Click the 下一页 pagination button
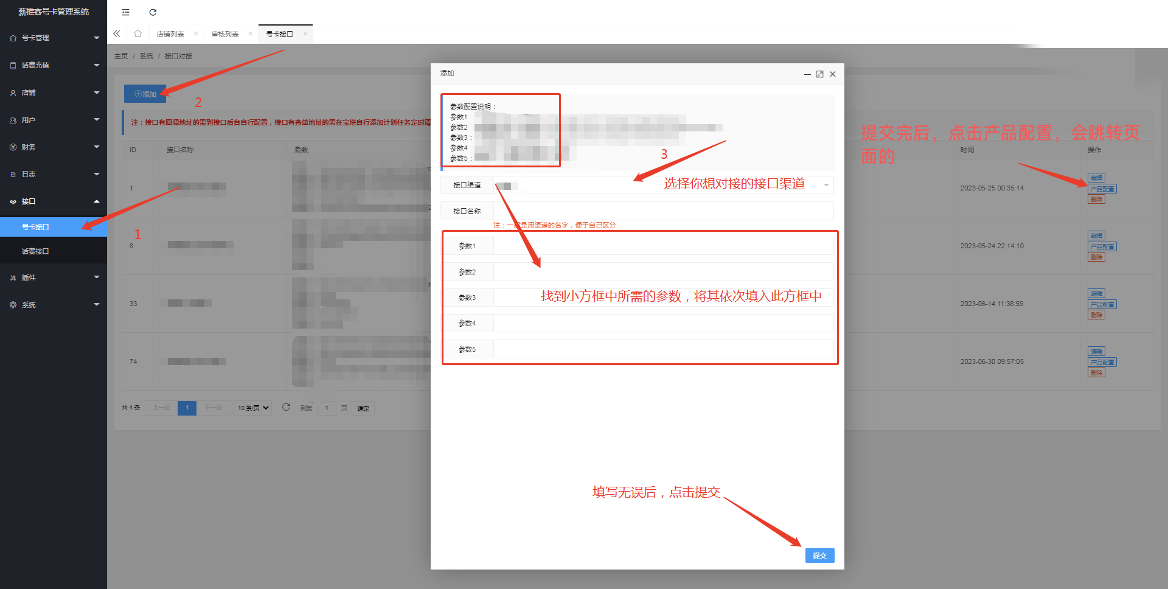Image resolution: width=1168 pixels, height=589 pixels. (213, 408)
